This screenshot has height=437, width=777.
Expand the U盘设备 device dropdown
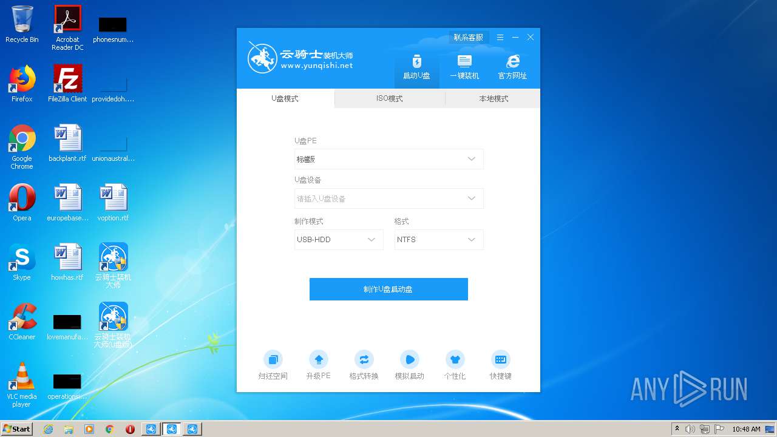click(389, 198)
